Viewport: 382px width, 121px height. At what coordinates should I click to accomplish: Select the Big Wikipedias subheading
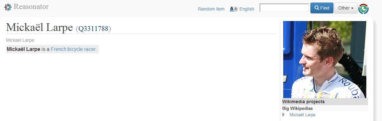[x=325, y=108]
